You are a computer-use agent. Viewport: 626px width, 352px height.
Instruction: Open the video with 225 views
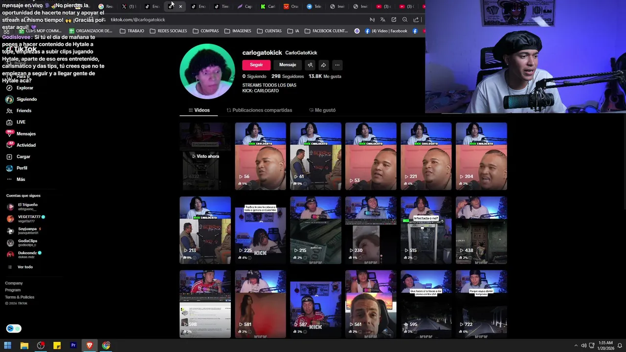pos(260,230)
